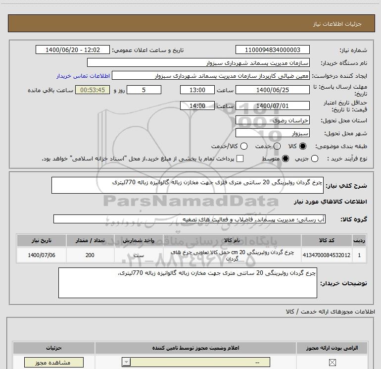
Task: Click product code 4134700084532012 cell
Action: pyautogui.click(x=327, y=255)
